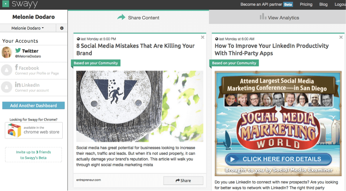346x191 pixels.
Task: Expand the Melonie Dodaro dashboard dropdown
Action: (28, 28)
